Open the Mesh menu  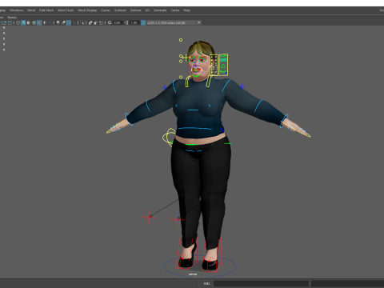click(31, 10)
